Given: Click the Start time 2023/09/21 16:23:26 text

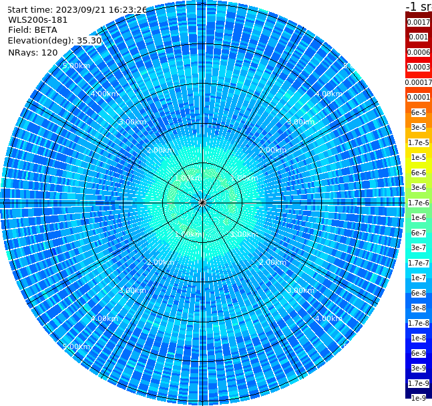Looking at the screenshot, I should pos(77,9).
